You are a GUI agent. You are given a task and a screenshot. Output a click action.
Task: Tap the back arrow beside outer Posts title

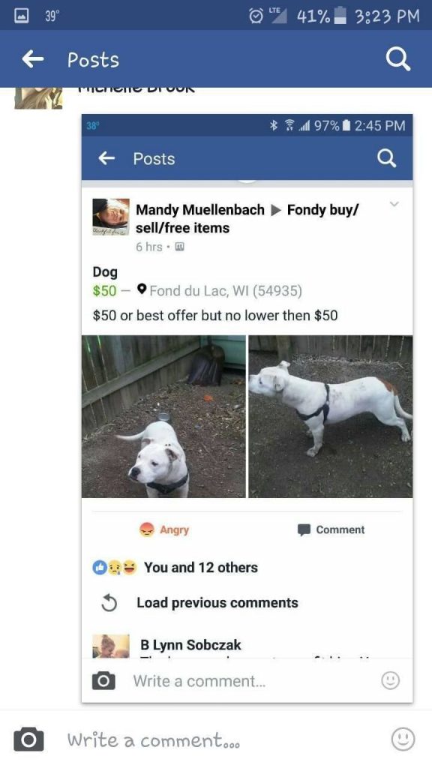coord(33,59)
